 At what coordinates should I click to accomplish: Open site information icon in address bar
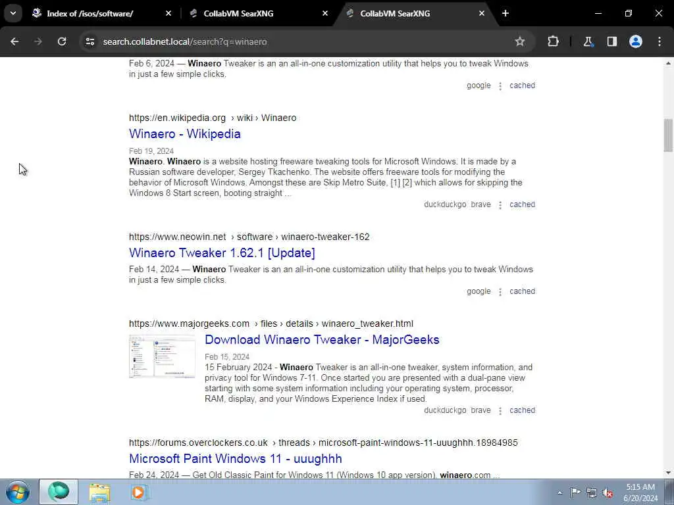[x=90, y=41]
